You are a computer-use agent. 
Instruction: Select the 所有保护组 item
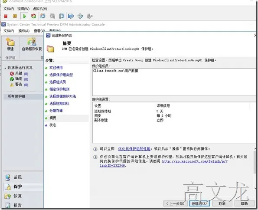point(23,96)
